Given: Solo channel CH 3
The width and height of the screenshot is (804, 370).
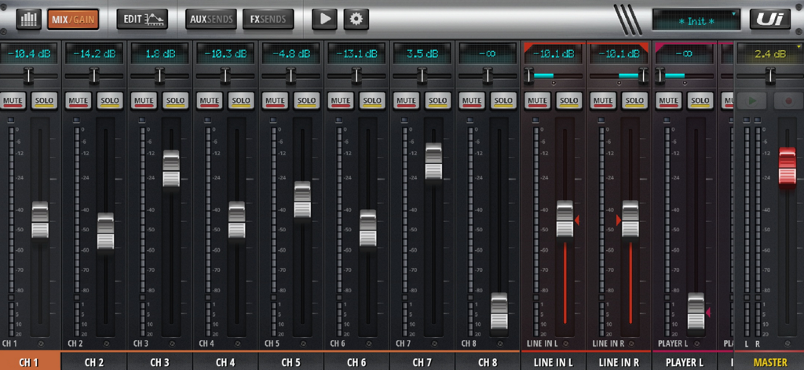Looking at the screenshot, I should [x=176, y=101].
